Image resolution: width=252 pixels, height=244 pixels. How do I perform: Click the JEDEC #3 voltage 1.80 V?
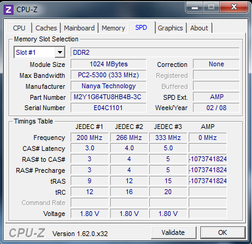(168, 214)
